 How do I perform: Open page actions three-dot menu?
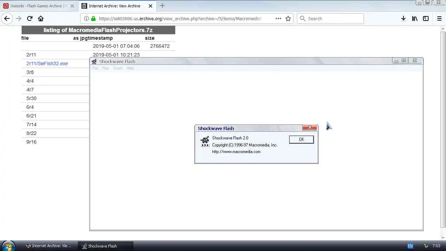tap(278, 18)
